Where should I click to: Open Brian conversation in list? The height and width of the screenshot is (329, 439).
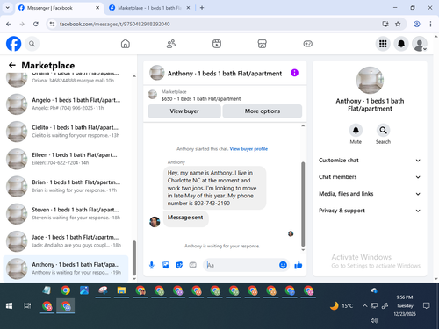[x=66, y=186]
